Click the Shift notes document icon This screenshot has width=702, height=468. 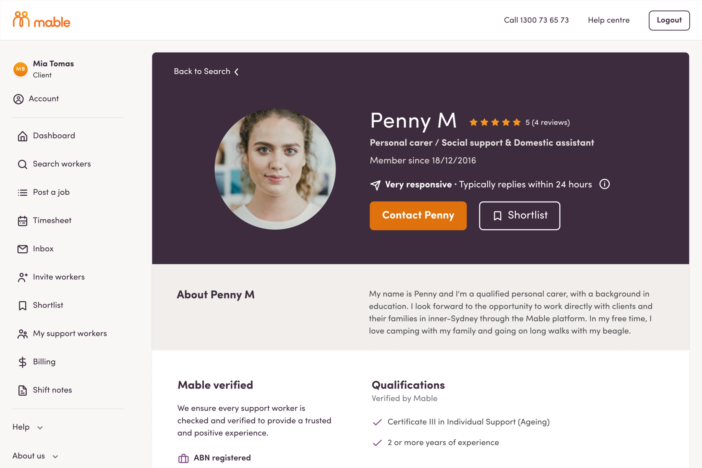[23, 390]
